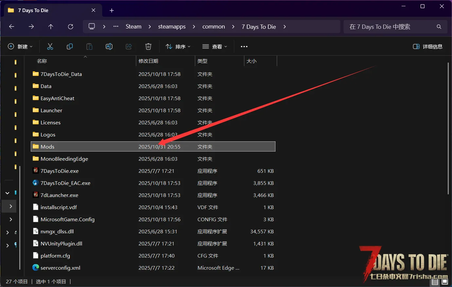Select the Mods folder
Screen dimensions: 452x287
coord(47,147)
